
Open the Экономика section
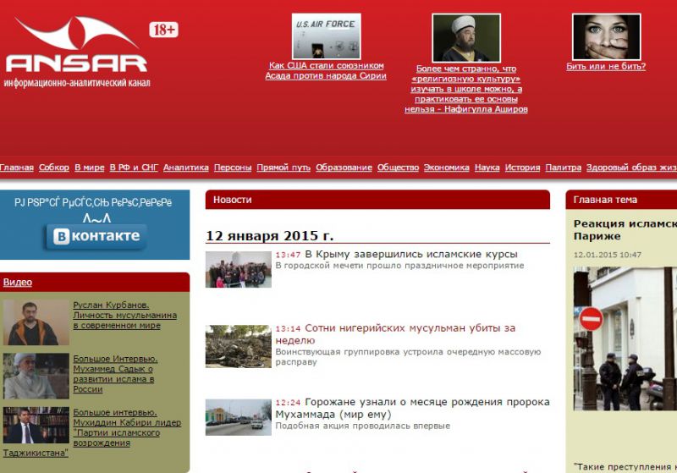tap(447, 168)
